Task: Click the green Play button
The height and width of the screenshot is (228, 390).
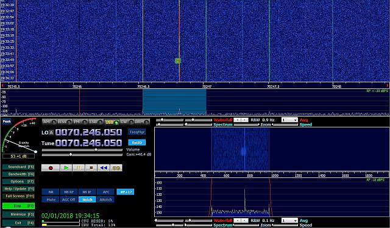Action: [66, 168]
